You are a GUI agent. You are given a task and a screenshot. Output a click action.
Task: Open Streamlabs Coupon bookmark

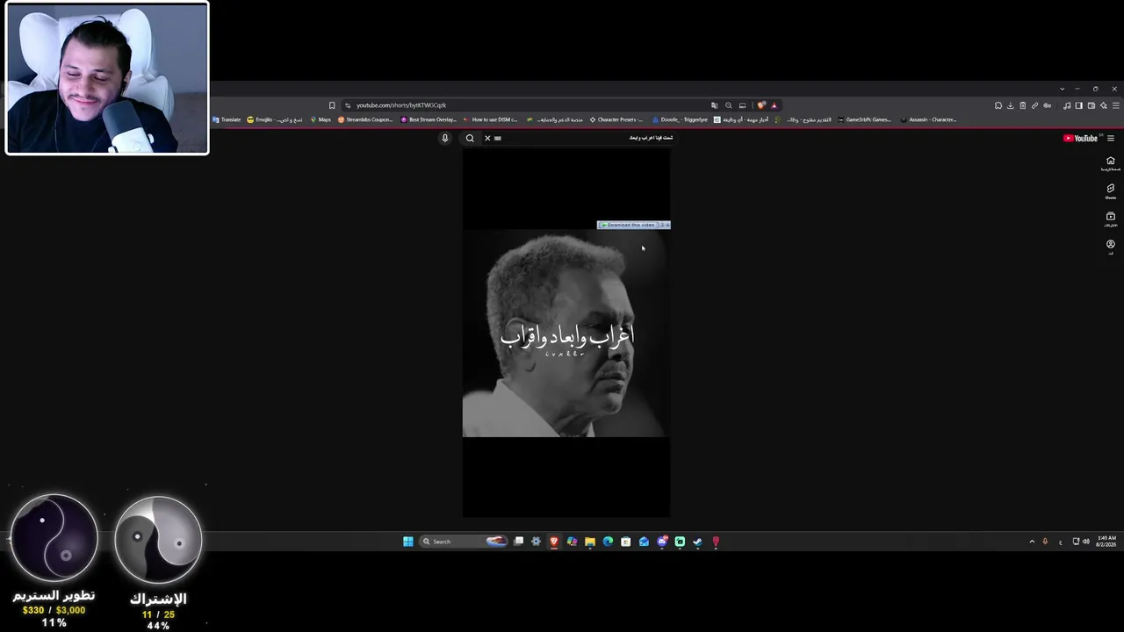(x=365, y=119)
